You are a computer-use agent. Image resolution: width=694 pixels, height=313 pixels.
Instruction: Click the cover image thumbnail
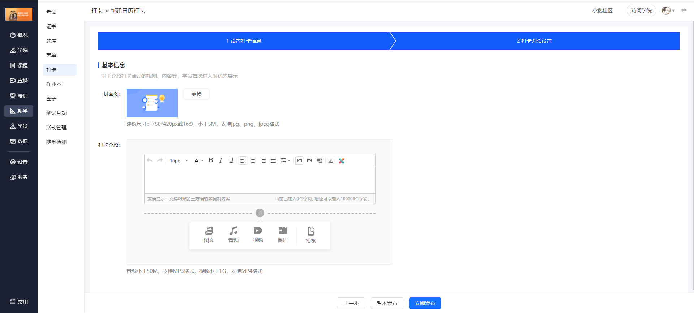(x=152, y=103)
